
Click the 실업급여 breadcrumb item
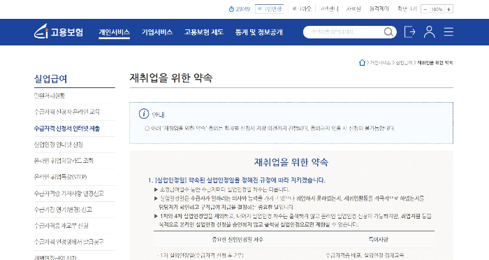pos(404,63)
